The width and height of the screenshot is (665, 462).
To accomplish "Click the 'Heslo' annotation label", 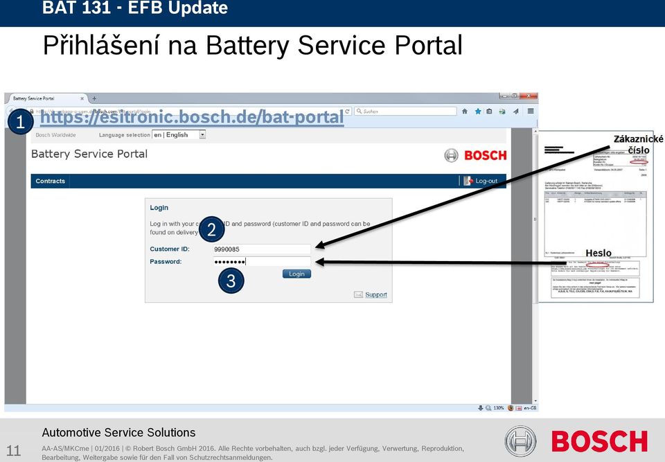I will pos(598,253).
